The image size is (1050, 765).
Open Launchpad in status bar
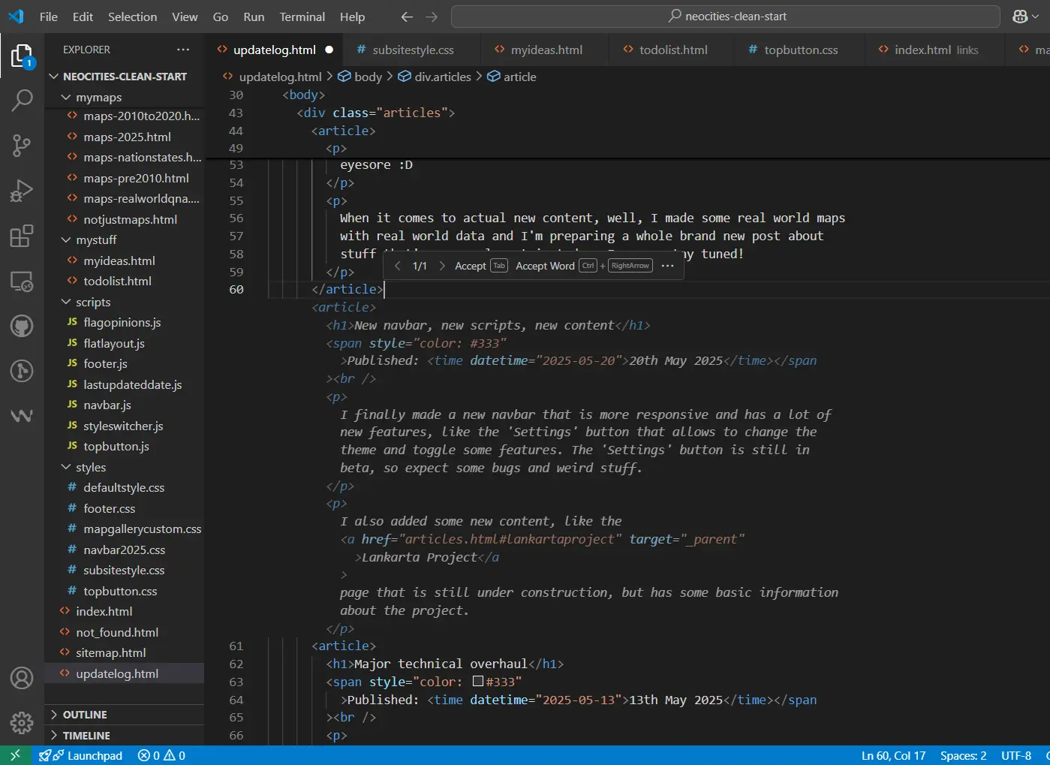[81, 755]
